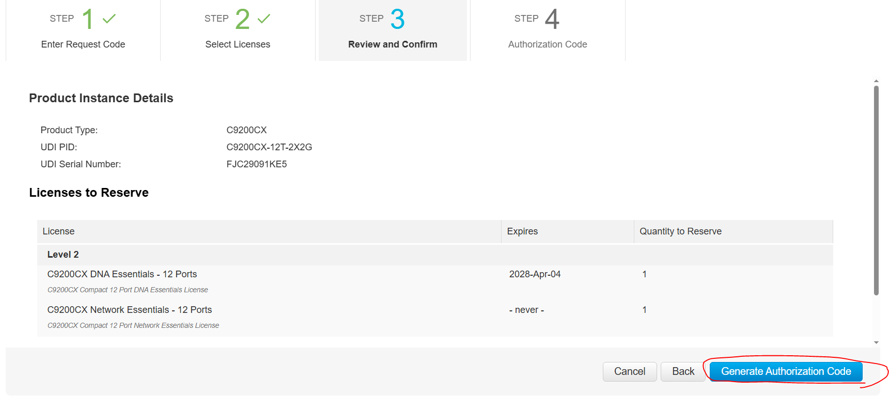Click C9200CX Compact 12 Port DNA Essentials License description
This screenshot has width=889, height=410.
pos(128,290)
